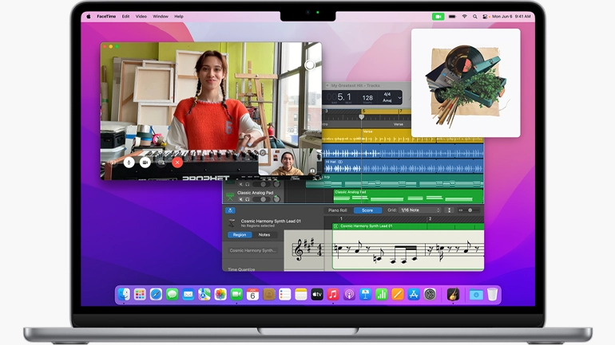The width and height of the screenshot is (615, 345).
Task: Open the FaceTime sidebar from the call controls
Action: pos(113,163)
